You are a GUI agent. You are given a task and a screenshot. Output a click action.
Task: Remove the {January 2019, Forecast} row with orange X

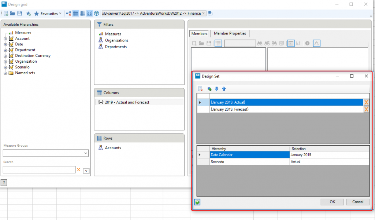point(366,109)
